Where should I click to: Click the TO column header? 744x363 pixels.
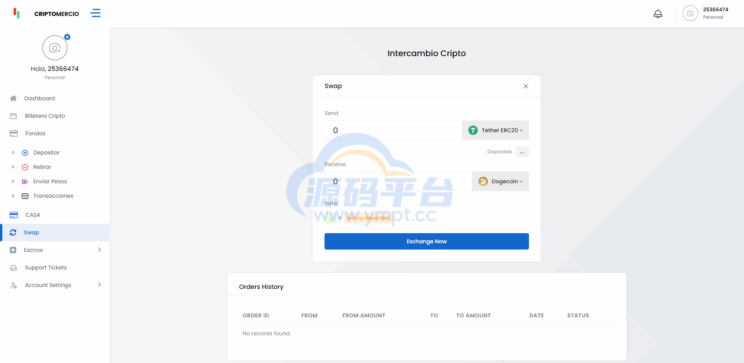point(434,315)
